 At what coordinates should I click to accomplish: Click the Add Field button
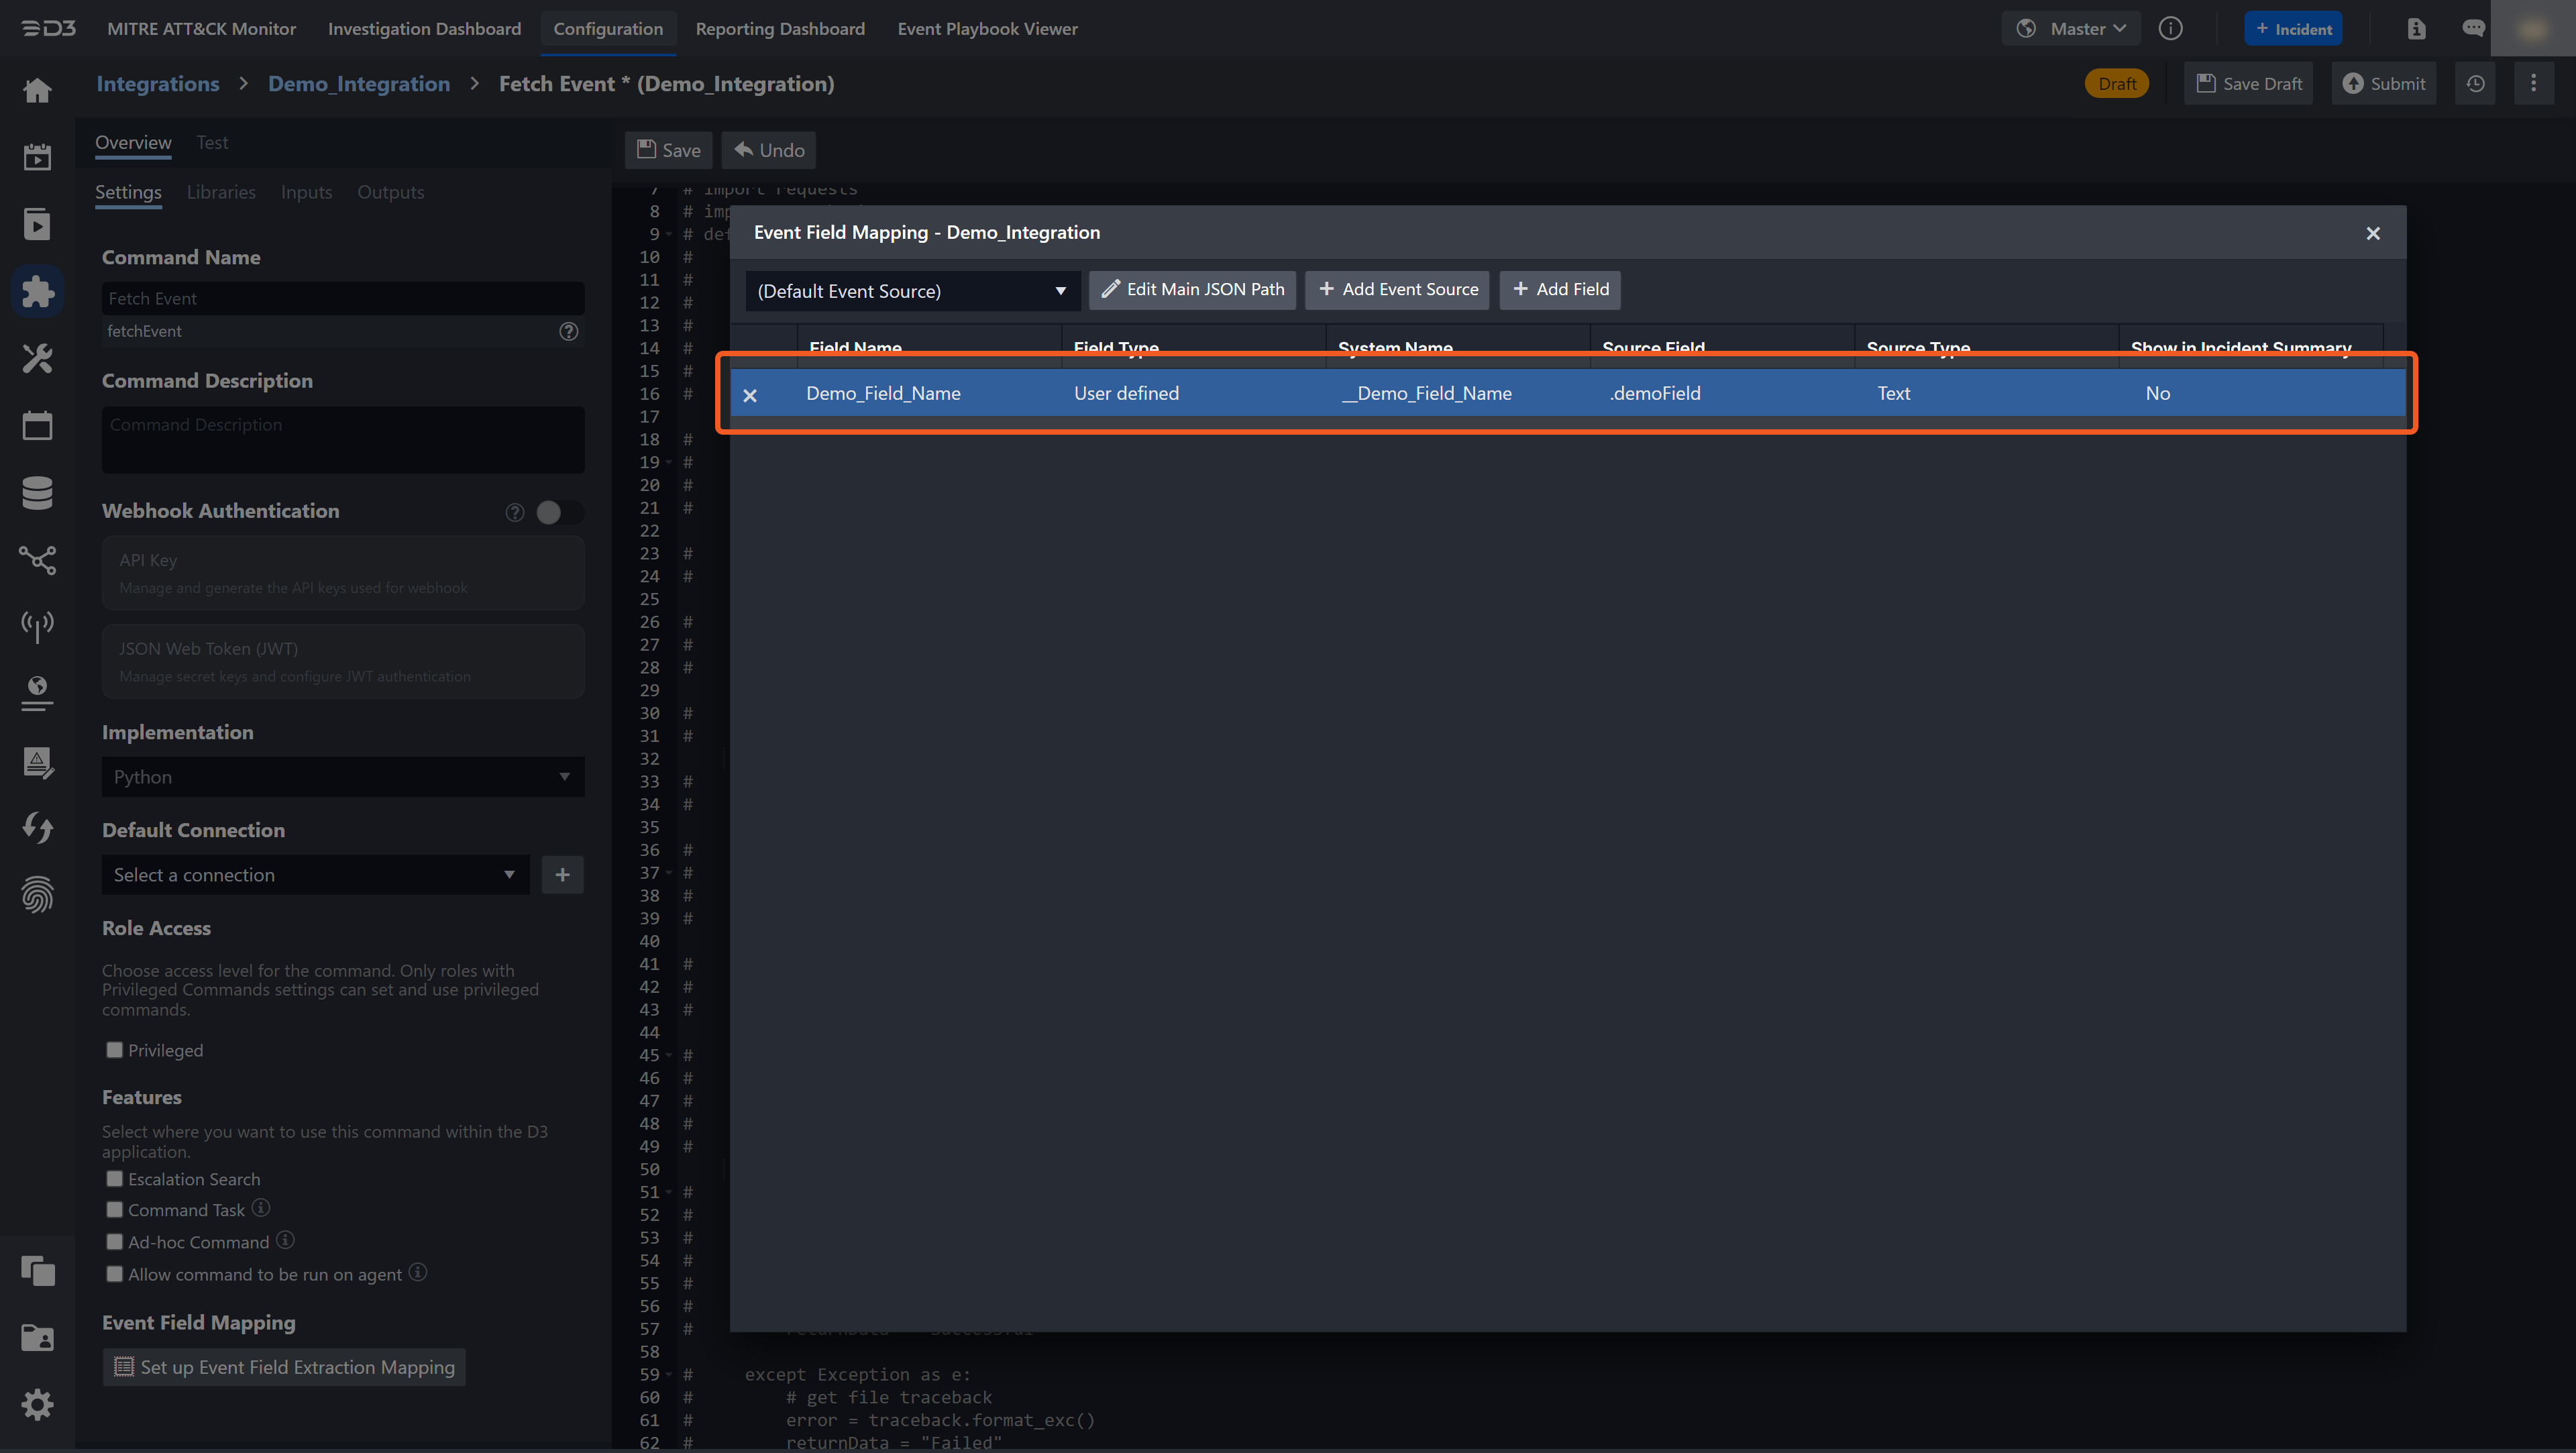[1560, 289]
